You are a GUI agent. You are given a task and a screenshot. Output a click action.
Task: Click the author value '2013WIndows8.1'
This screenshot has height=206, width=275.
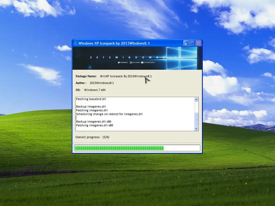click(102, 83)
